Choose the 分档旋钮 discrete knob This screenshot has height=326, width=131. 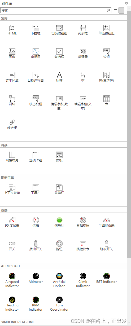(x=83, y=220)
